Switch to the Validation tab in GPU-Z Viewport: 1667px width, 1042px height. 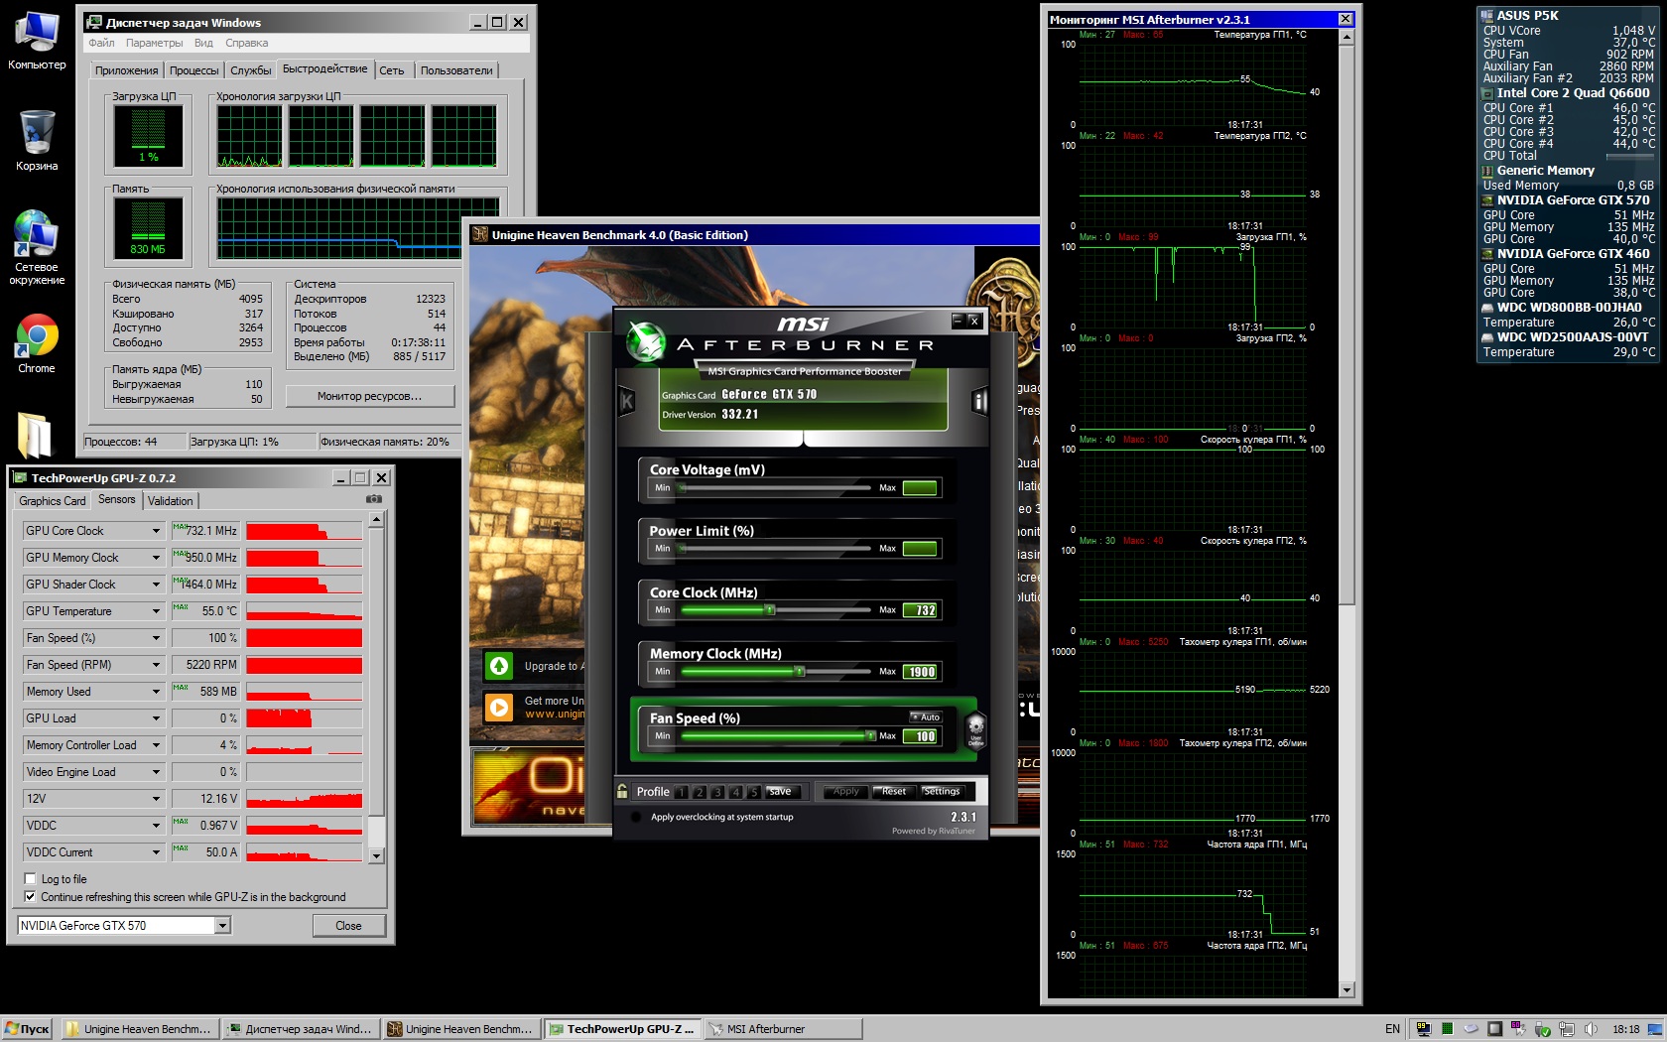(171, 501)
